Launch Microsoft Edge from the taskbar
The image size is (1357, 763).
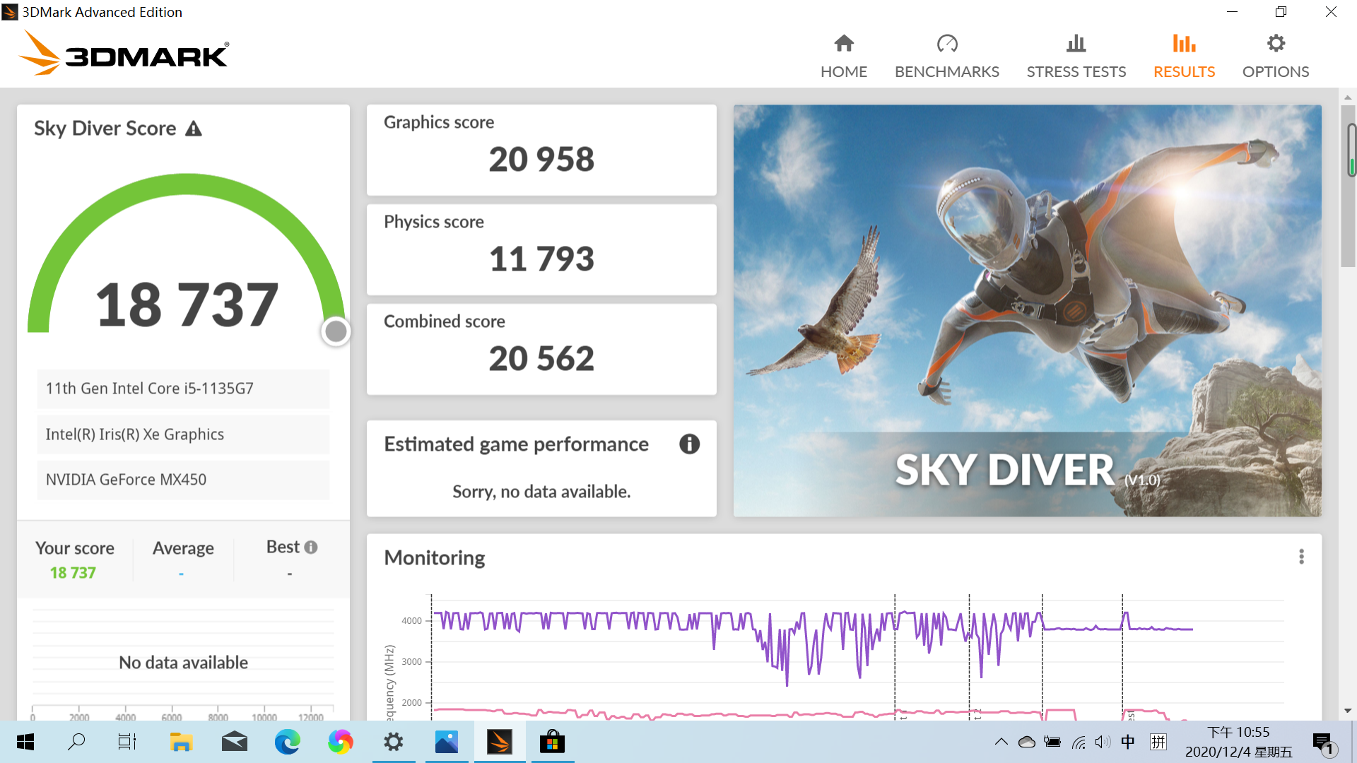[x=288, y=742]
